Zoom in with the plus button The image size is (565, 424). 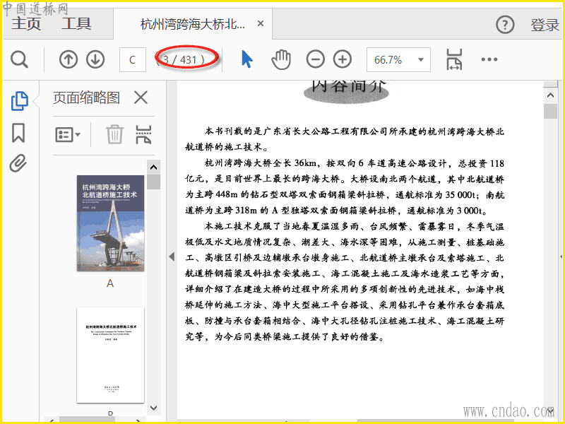coord(343,59)
